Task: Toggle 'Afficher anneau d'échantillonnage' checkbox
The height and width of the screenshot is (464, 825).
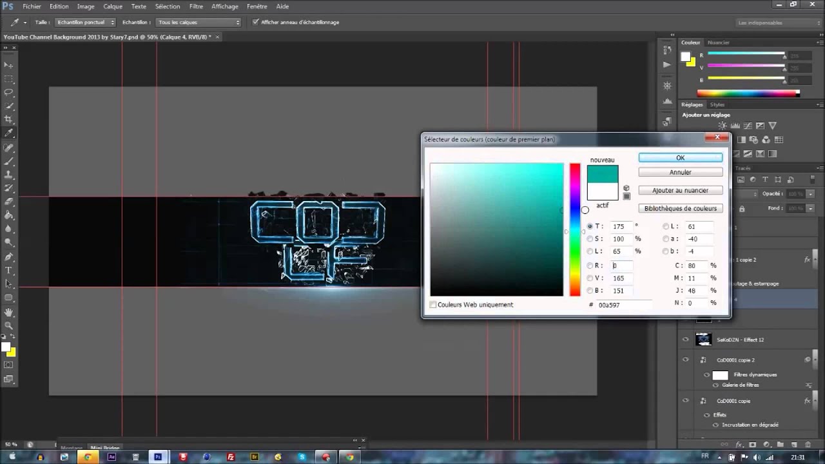Action: click(256, 22)
